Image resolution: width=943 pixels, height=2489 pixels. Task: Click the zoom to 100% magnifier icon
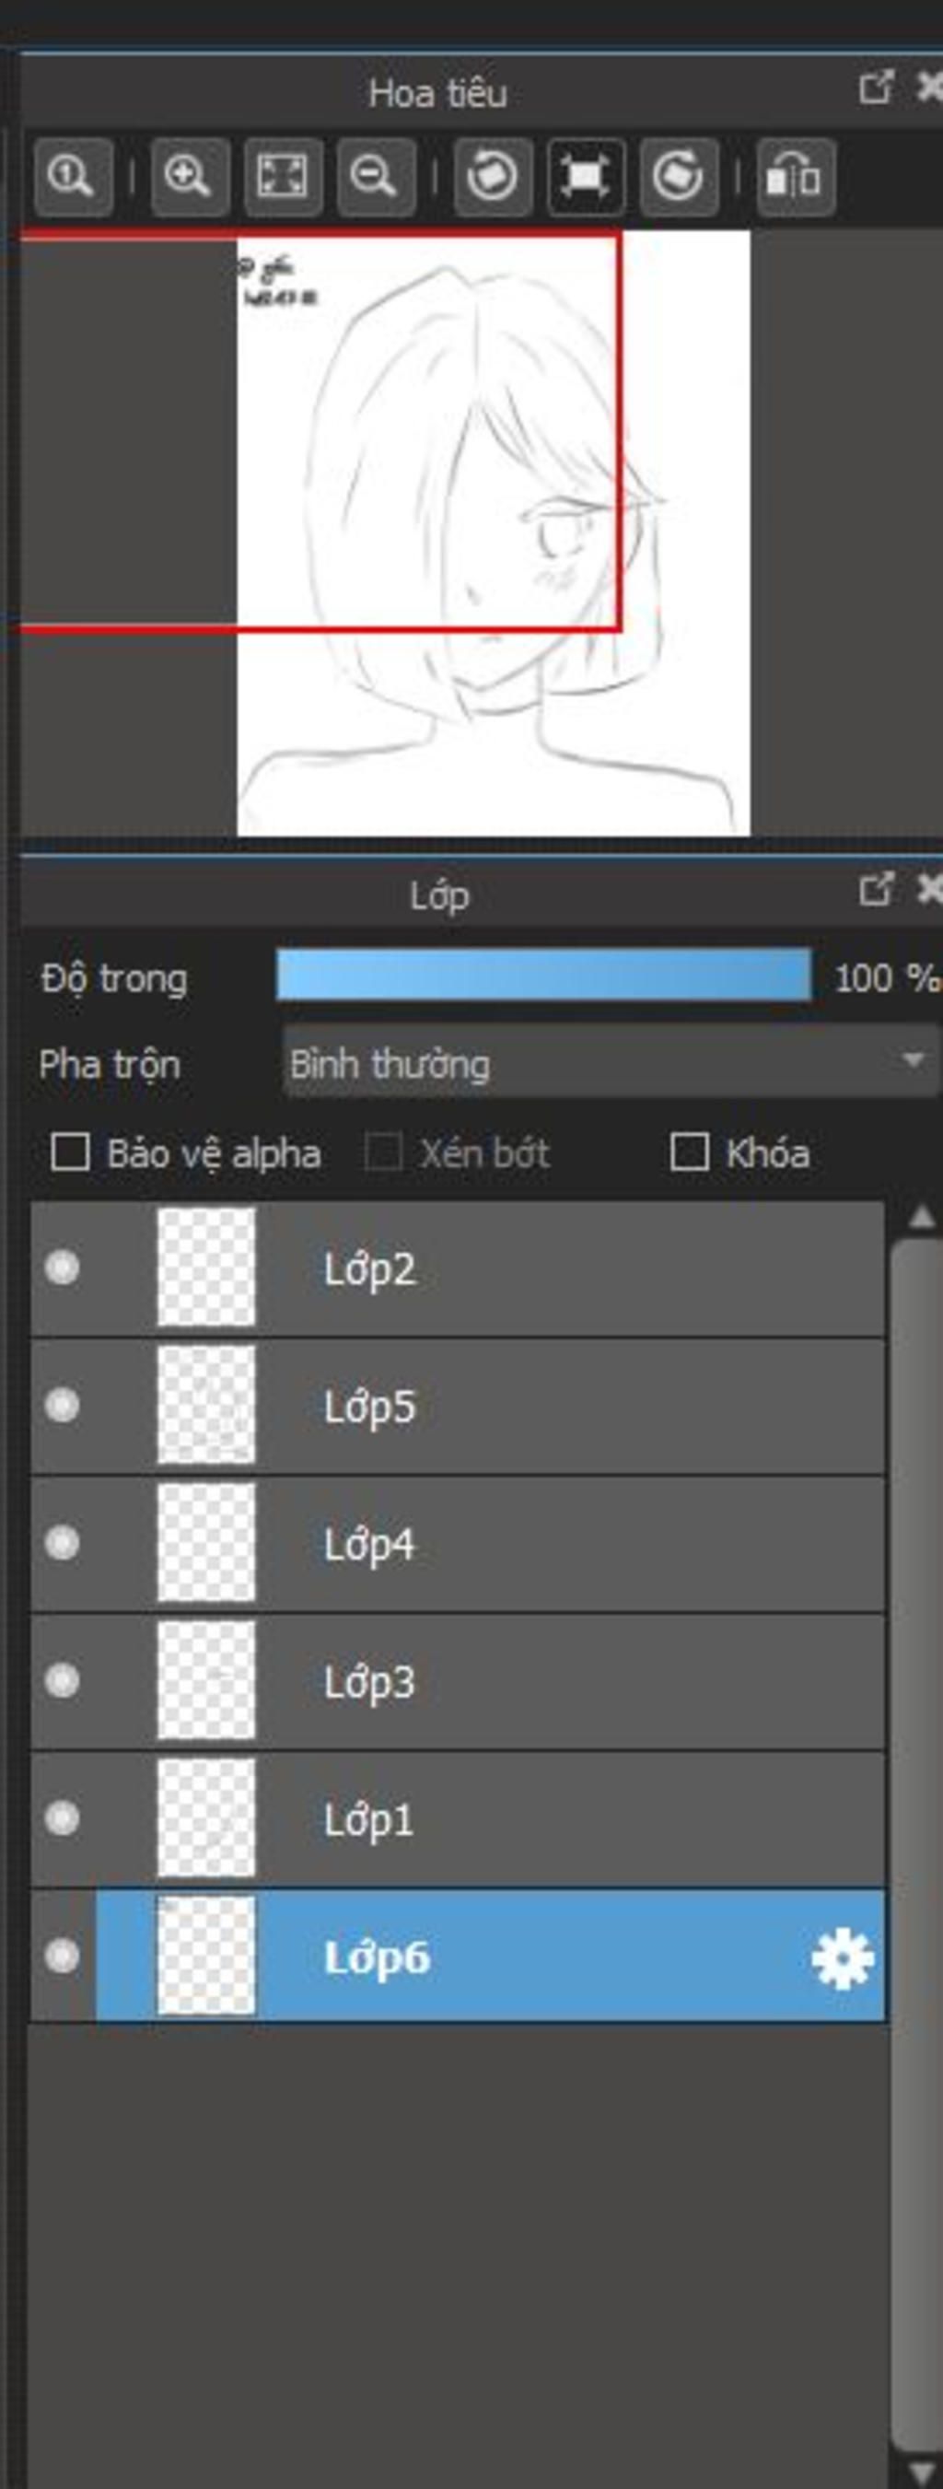74,177
